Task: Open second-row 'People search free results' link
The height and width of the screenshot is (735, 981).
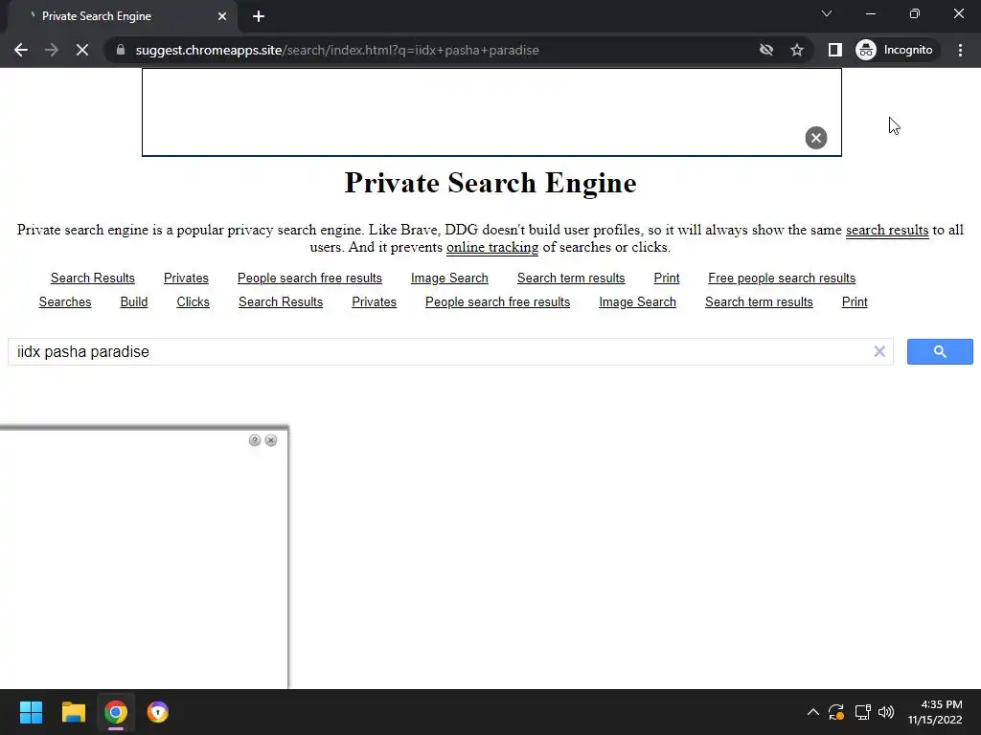Action: [497, 301]
